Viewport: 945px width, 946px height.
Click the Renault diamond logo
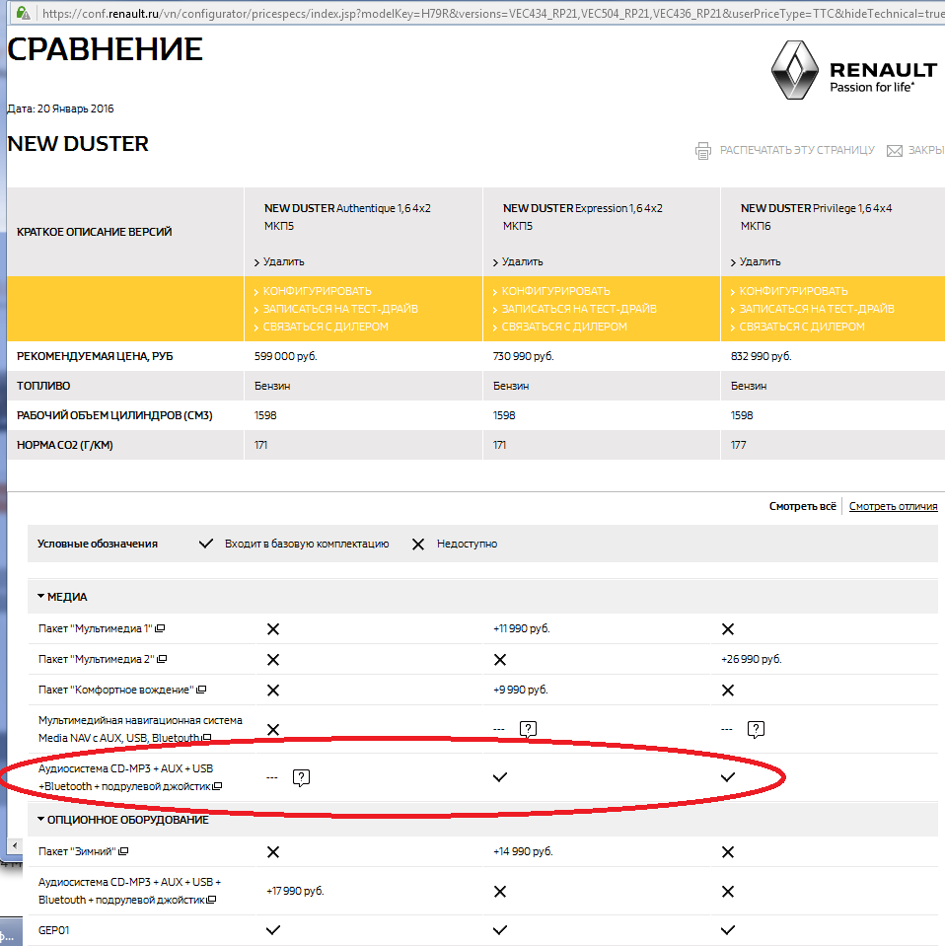click(793, 71)
